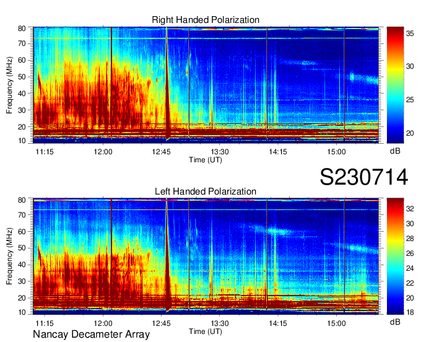Image resolution: width=421 pixels, height=342 pixels.
Task: Click the top plot 'Time (UT)' axis label
Action: [206, 160]
